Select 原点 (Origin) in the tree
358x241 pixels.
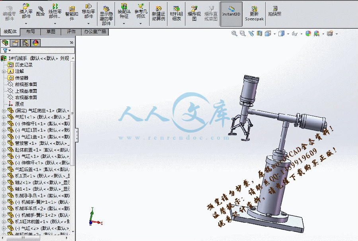[x=19, y=104]
